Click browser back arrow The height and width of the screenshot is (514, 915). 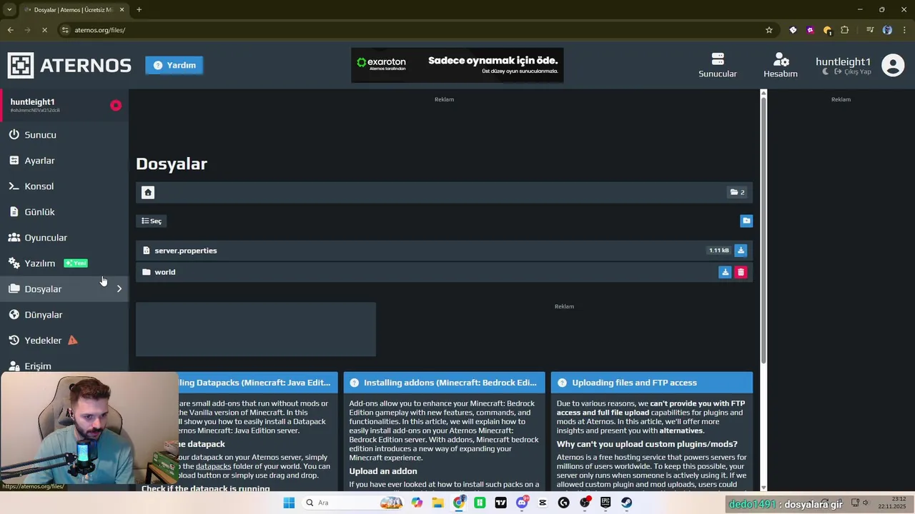coord(10,30)
